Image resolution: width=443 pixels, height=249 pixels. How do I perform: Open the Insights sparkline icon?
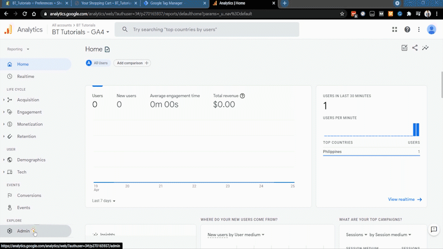(x=425, y=48)
